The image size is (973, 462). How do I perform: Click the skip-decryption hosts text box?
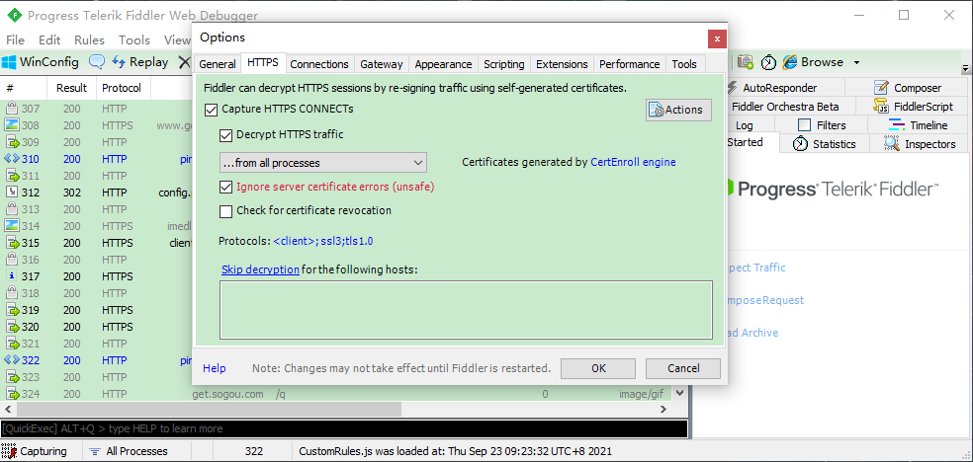coord(466,310)
